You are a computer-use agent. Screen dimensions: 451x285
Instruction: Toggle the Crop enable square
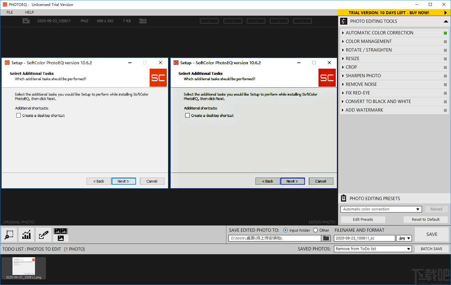coord(445,67)
